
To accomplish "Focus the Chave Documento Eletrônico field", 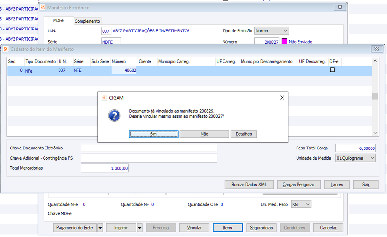I will click(x=149, y=148).
